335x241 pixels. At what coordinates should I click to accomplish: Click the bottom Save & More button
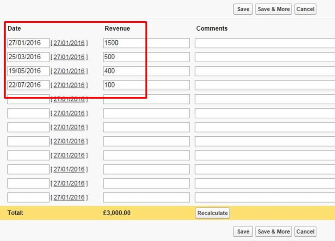tap(274, 231)
